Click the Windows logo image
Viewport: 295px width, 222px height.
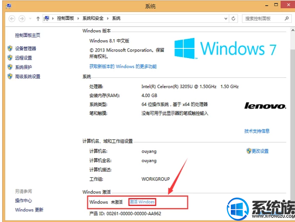coord(185,48)
